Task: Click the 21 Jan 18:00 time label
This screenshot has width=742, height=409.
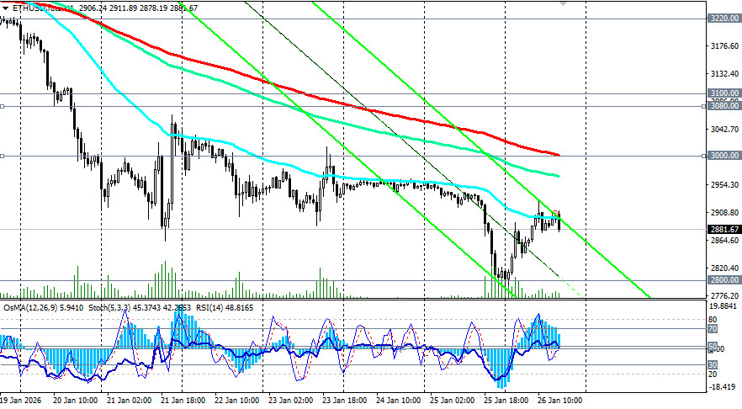Action: [183, 401]
